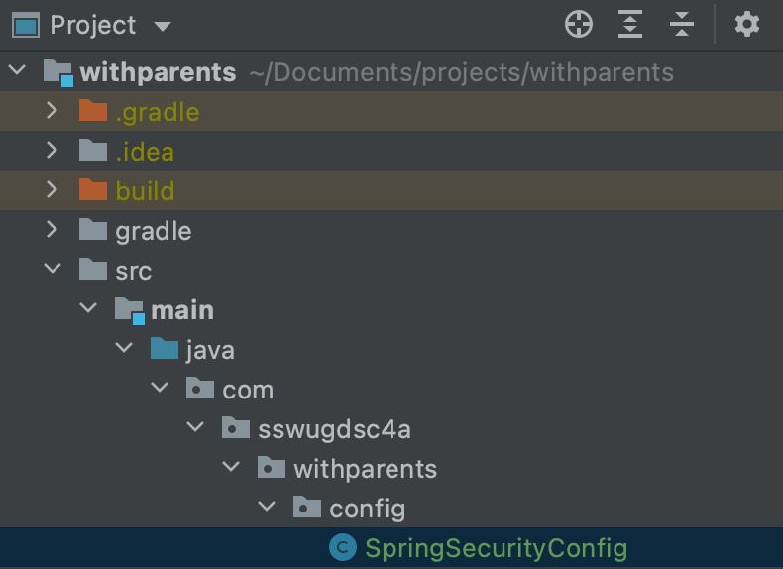Click the blue java sources root icon
Screen dimensions: 783x569
pos(165,349)
